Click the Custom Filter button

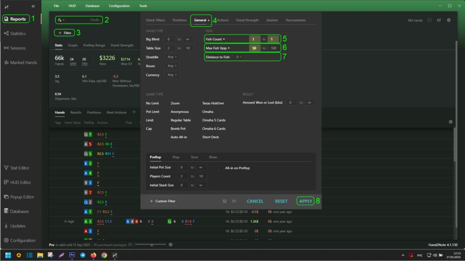(163, 201)
